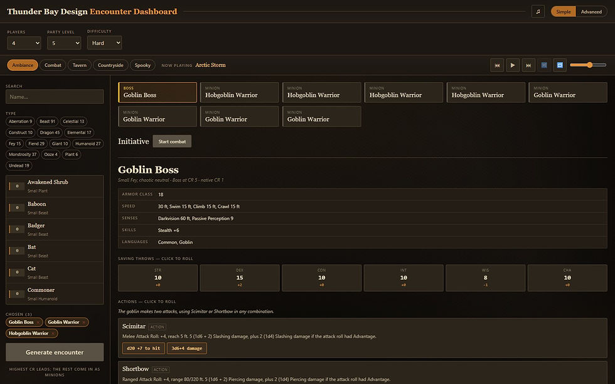615x384 pixels.
Task: Click the creature Name search field
Action: [x=55, y=96]
